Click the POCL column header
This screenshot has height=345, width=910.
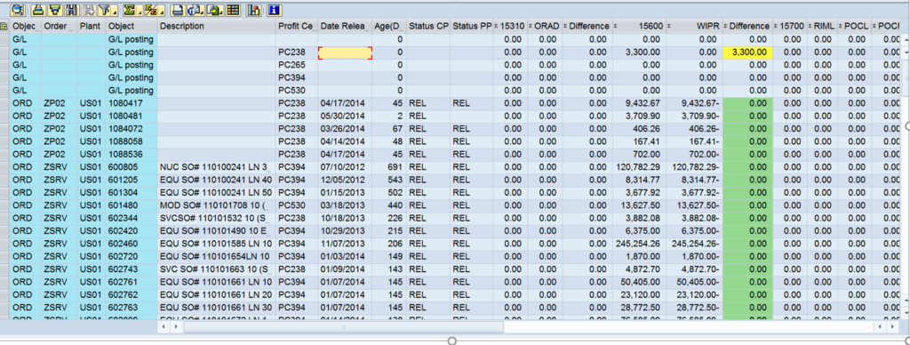coord(854,26)
